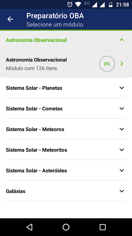Tap the 0% progress circle
The height and width of the screenshot is (236, 132).
107,64
